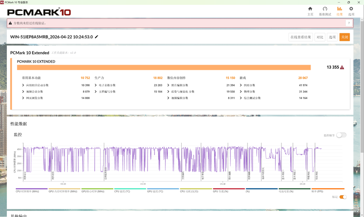The height and width of the screenshot is (217, 364).
Task: Expand 视频会议分数 row
Action: (23, 92)
